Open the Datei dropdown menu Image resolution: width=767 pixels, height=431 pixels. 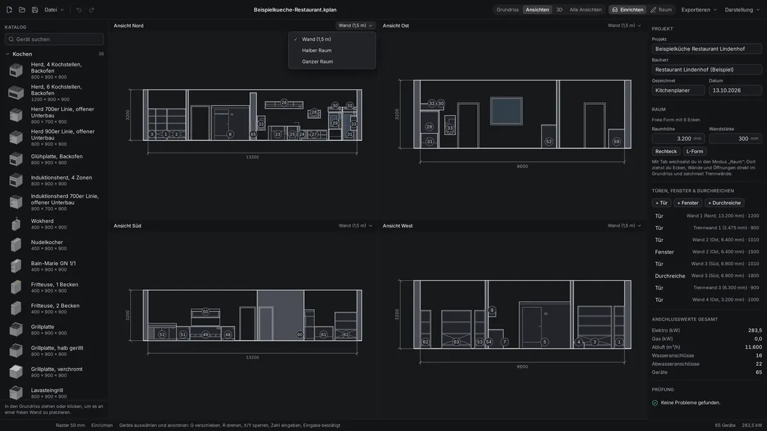(x=54, y=10)
